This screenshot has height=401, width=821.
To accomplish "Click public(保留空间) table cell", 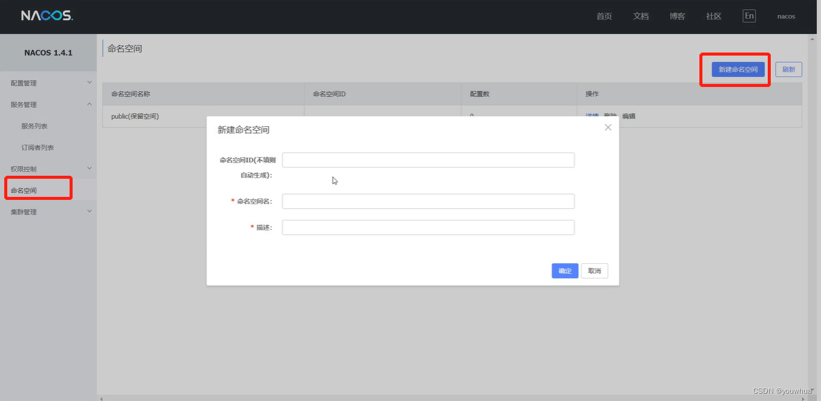I will pyautogui.click(x=203, y=116).
